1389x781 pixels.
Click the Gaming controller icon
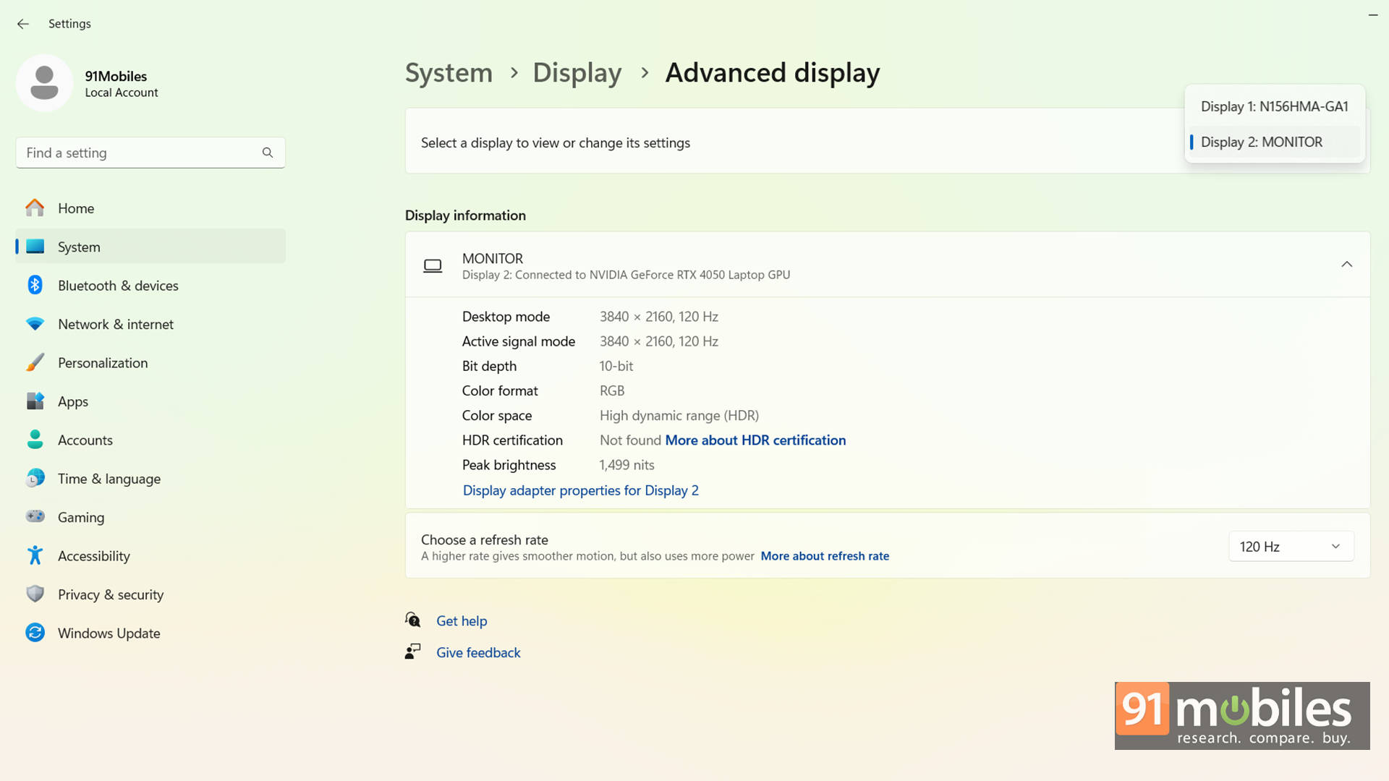[x=35, y=517]
